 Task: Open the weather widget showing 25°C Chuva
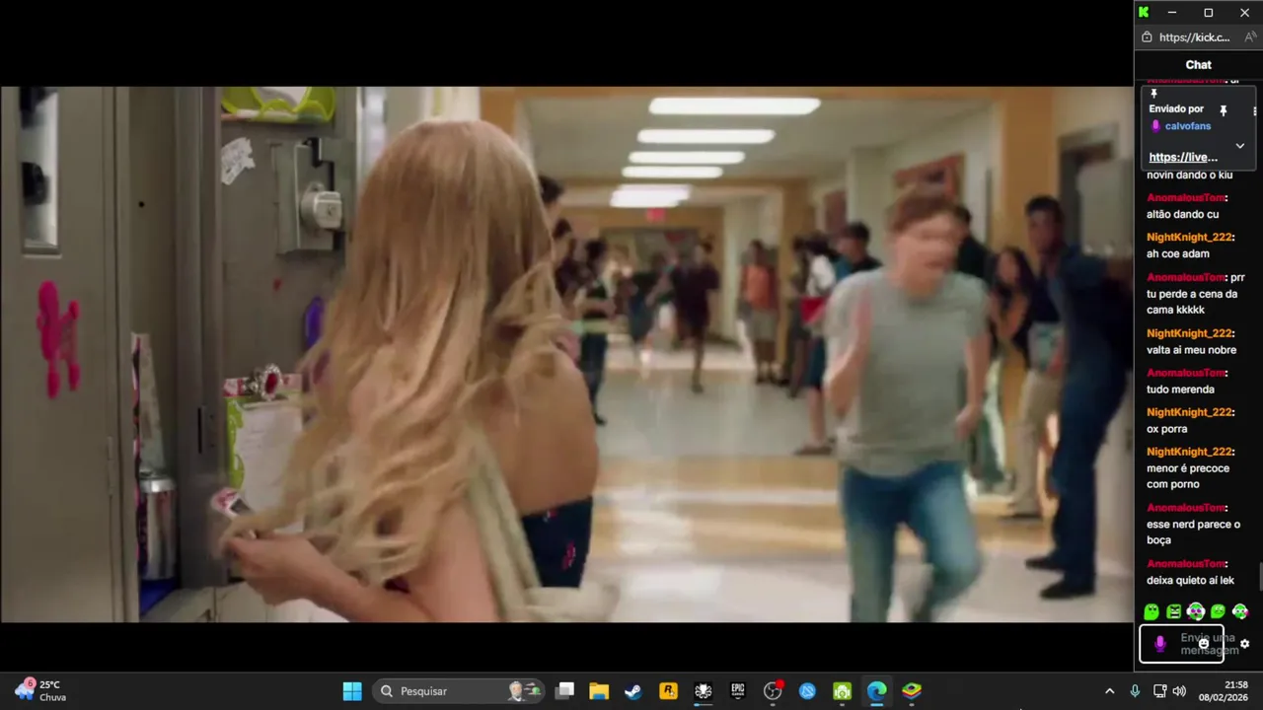40,690
